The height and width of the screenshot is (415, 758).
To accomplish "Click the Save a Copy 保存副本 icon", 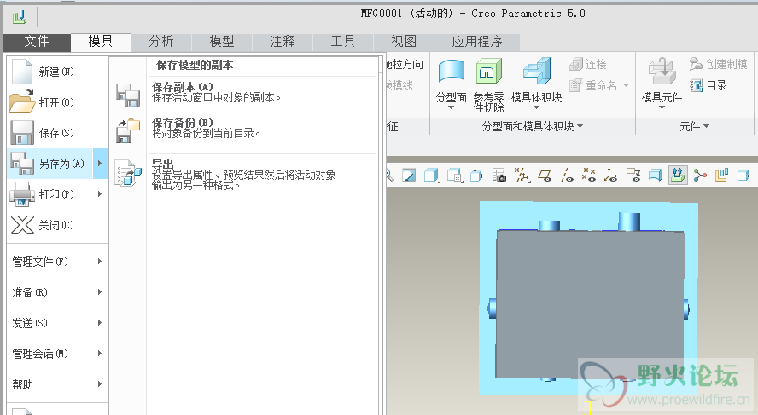I will pyautogui.click(x=128, y=95).
